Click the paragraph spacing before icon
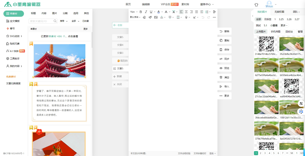 click(162, 17)
